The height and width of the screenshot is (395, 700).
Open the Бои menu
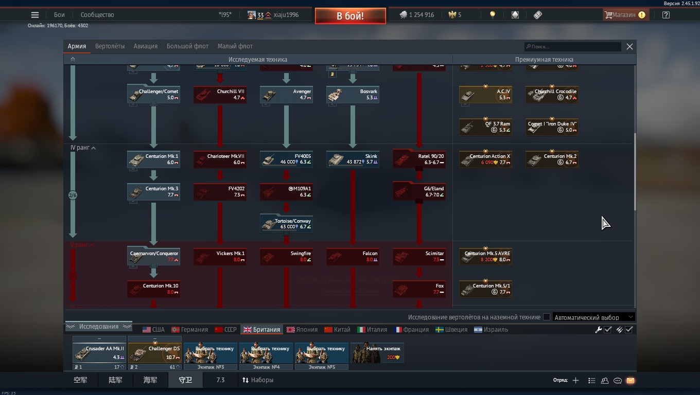click(x=59, y=15)
